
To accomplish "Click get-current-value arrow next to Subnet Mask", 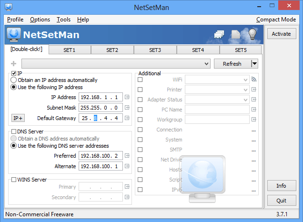I will tap(127, 107).
